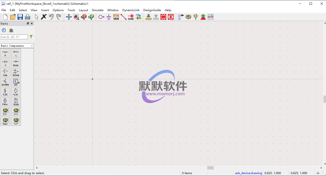Viewport: 326px width, 176px height.
Task: Add the S P simulation controller
Action: (16, 121)
